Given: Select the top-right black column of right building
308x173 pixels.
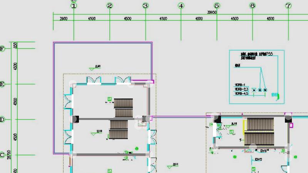Looking at the screenshot, I should [288, 119].
